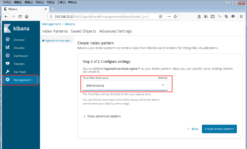Screen dimensions: 247x149
Task: Open the Advanced Settings tab
Action: (115, 31)
